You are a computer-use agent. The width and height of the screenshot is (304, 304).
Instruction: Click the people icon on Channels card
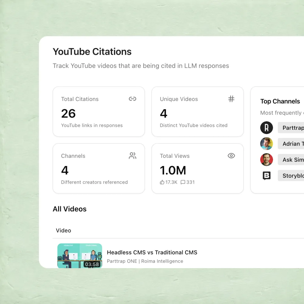133,156
